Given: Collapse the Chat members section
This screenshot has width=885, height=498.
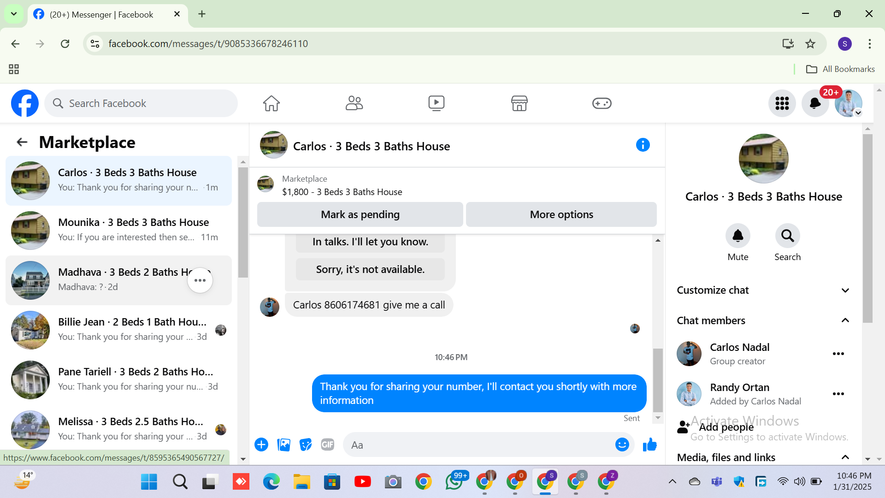Looking at the screenshot, I should click(x=763, y=320).
